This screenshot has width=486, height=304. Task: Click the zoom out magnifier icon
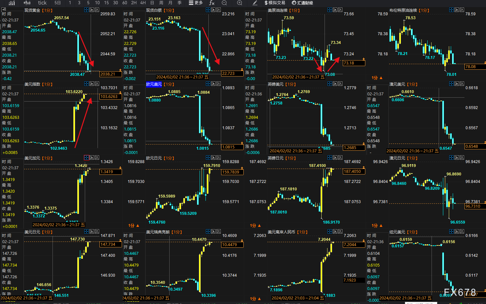pos(224,3)
